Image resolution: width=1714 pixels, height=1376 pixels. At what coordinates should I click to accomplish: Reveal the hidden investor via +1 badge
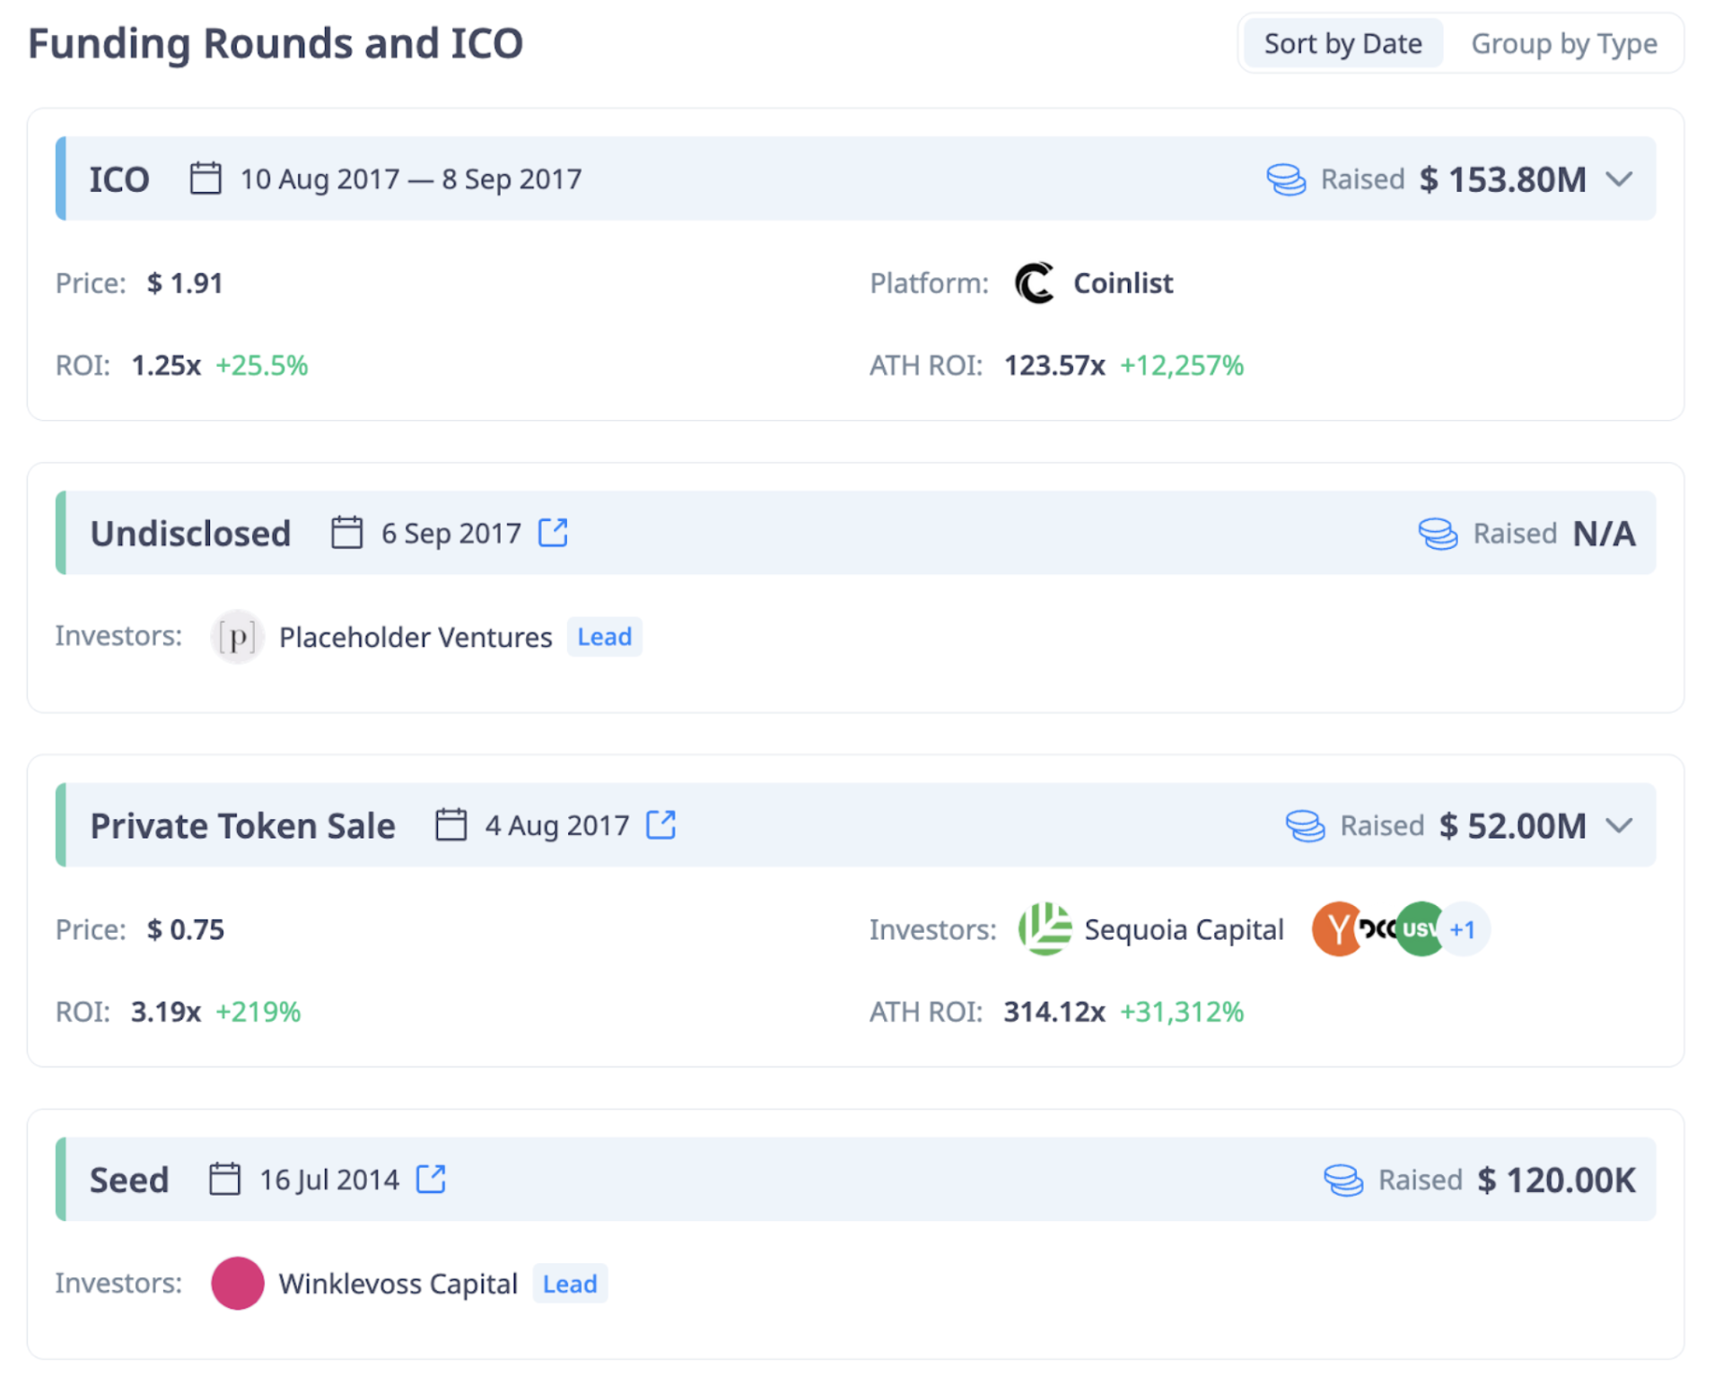point(1465,929)
